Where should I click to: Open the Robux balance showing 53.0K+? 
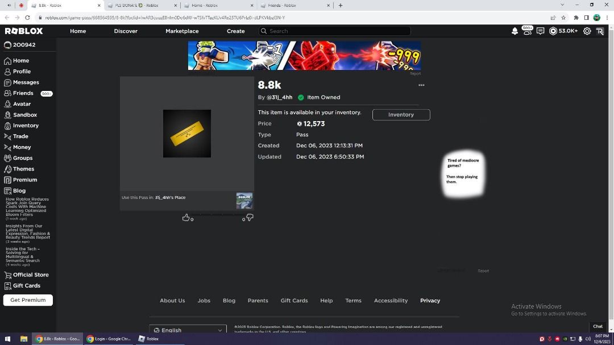coord(562,31)
